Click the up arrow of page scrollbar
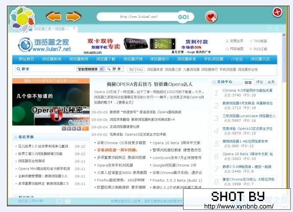 [284, 35]
